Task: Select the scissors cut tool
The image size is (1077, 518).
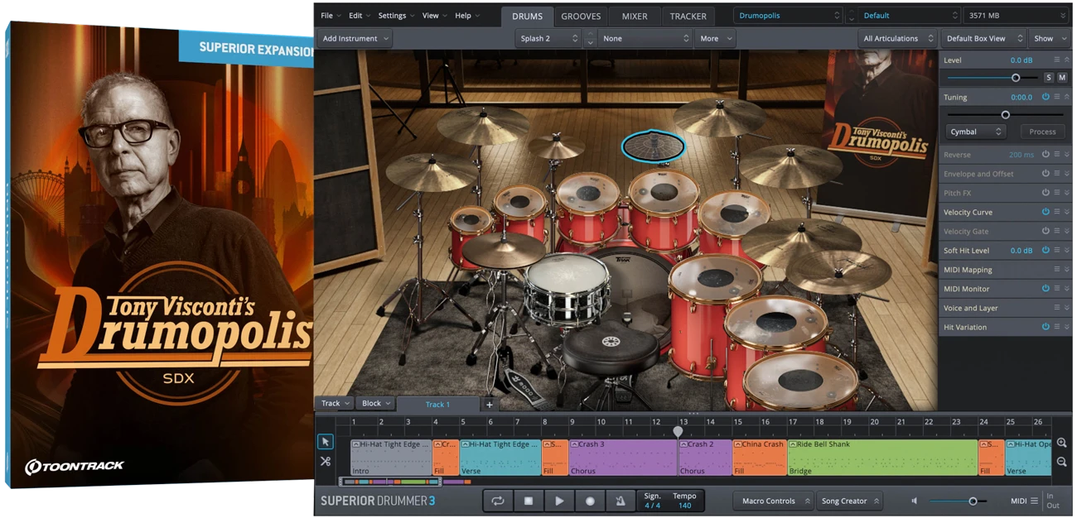Action: [x=326, y=461]
